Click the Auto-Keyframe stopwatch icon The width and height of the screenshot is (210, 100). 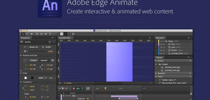point(74,88)
